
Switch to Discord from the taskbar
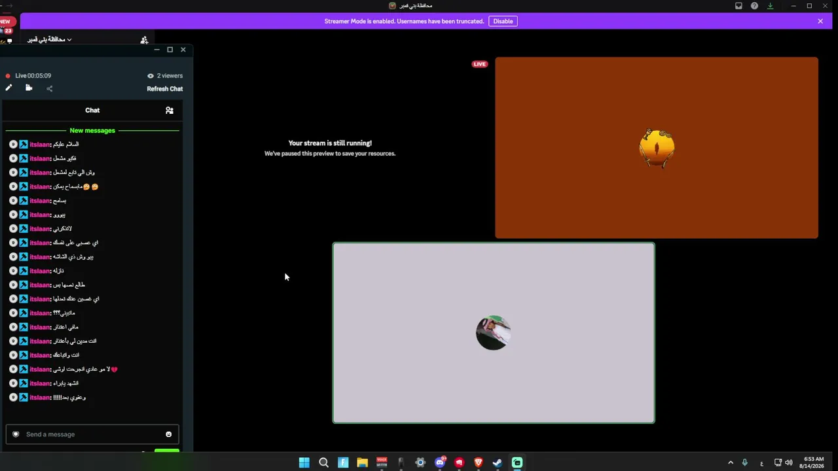click(440, 462)
